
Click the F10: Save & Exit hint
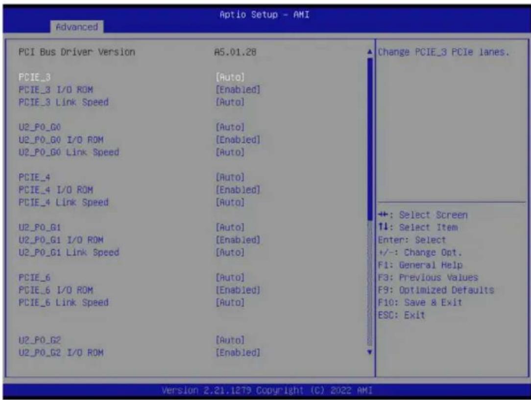[x=420, y=303]
